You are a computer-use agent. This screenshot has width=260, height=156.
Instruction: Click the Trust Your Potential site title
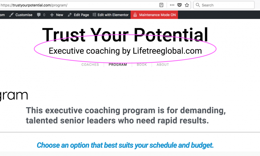coord(125,35)
